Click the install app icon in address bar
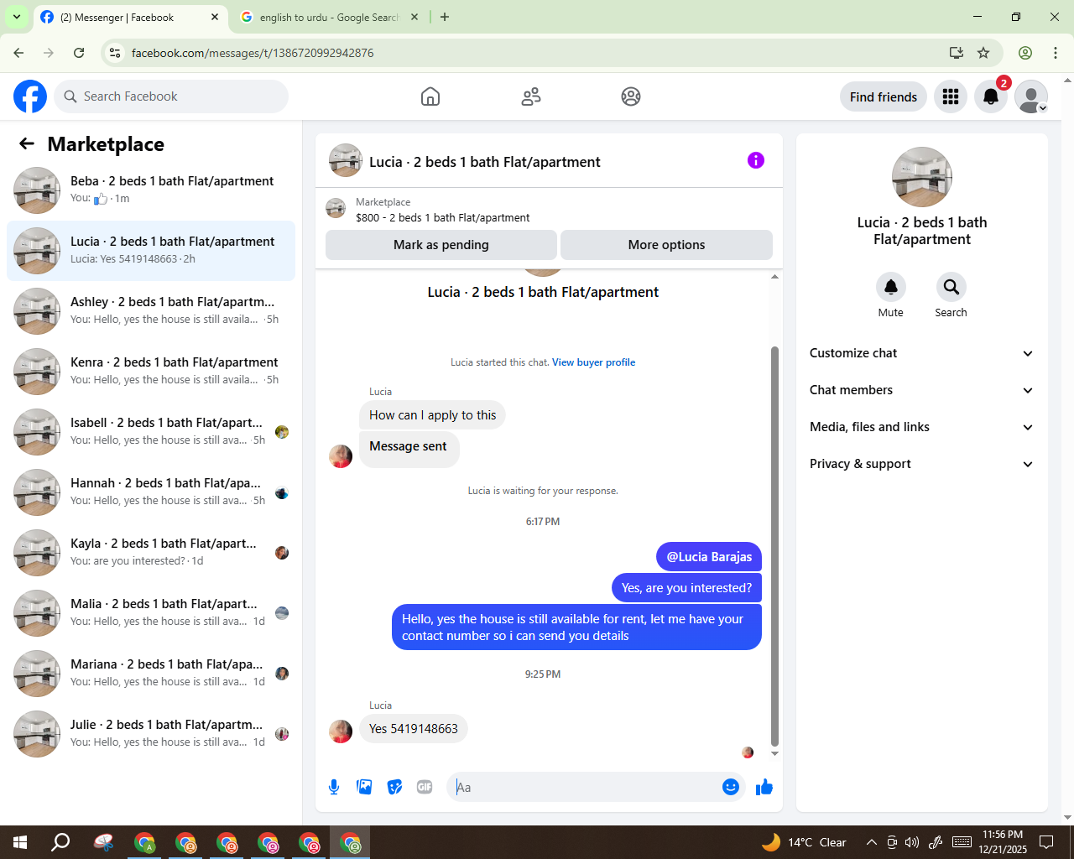The width and height of the screenshot is (1074, 859). coord(957,53)
